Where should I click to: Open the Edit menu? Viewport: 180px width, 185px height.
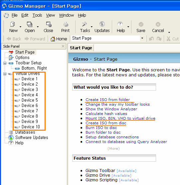[25, 15]
